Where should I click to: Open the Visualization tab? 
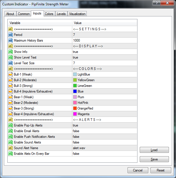tap(77, 14)
